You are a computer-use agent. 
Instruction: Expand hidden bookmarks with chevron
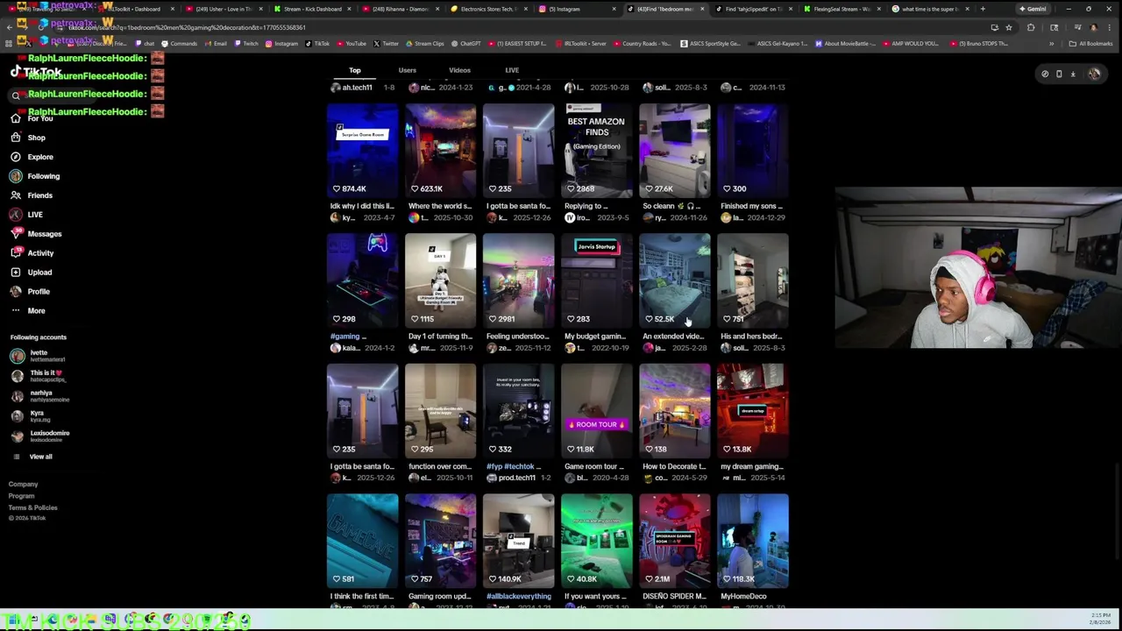pos(1051,44)
